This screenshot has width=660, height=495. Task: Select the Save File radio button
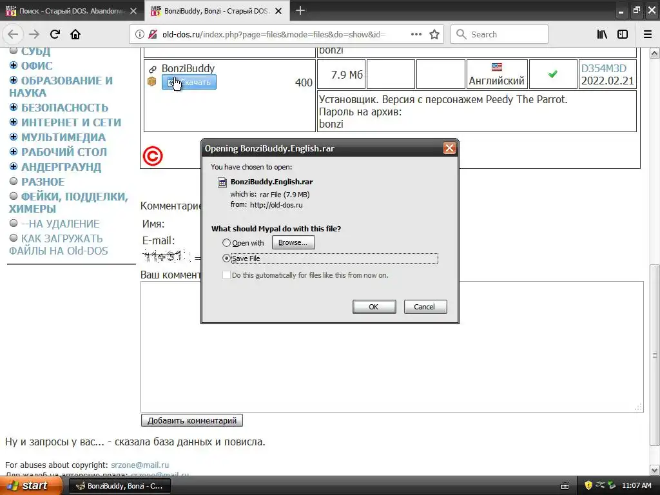tap(226, 258)
